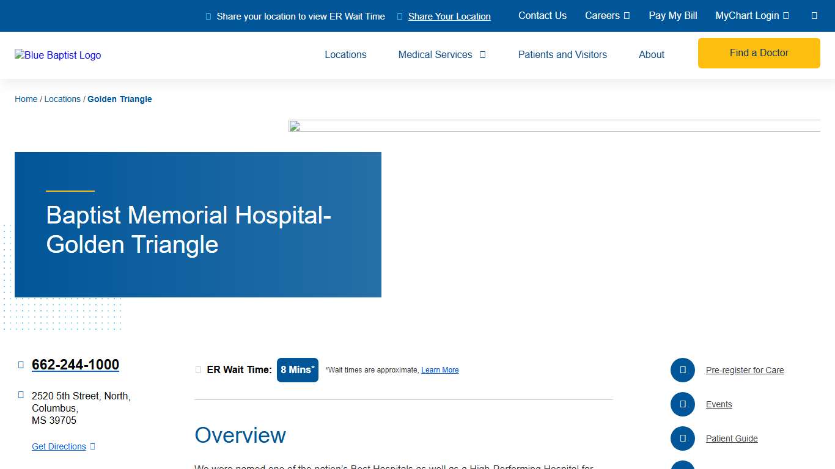Open the About navigation item
The width and height of the screenshot is (835, 469).
coord(651,54)
